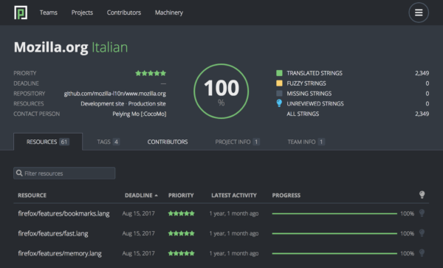Sort by the Deadline column

click(141, 196)
